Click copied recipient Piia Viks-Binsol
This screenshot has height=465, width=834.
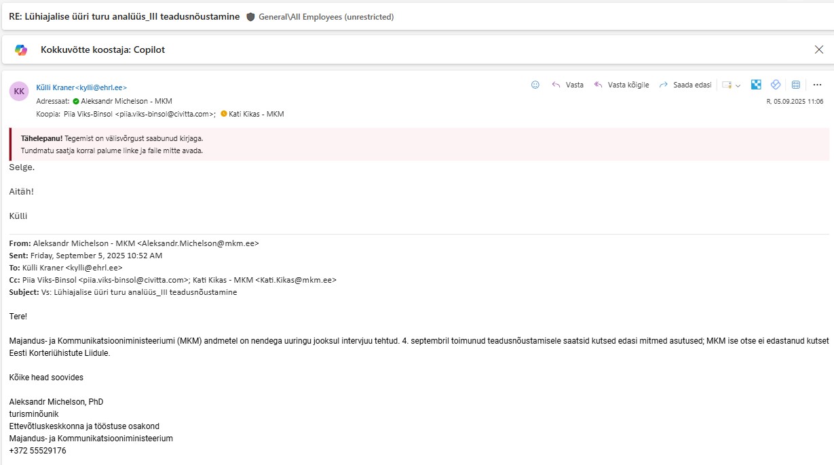[x=139, y=114]
